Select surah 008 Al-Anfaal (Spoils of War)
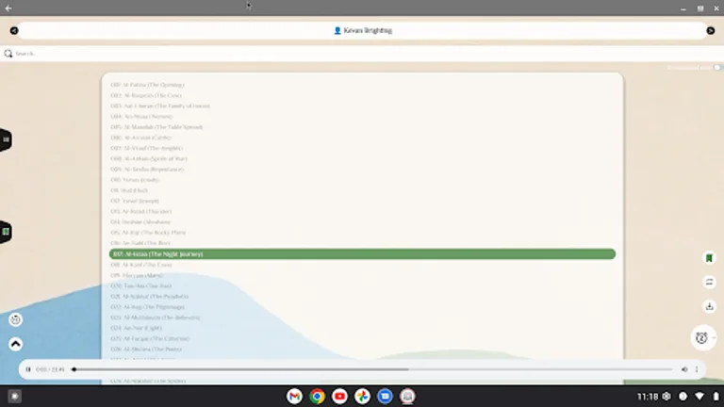724x407 pixels. pos(149,158)
